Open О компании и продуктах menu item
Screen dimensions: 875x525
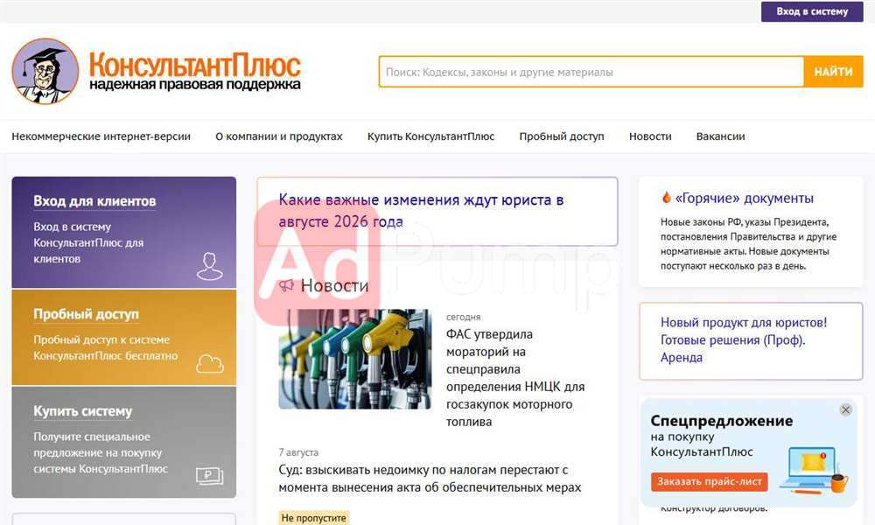click(x=279, y=136)
